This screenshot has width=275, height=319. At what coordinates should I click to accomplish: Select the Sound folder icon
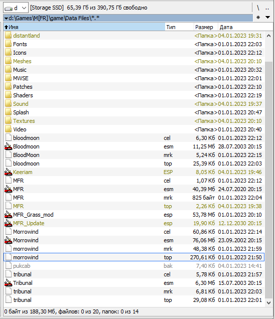tap(8, 104)
